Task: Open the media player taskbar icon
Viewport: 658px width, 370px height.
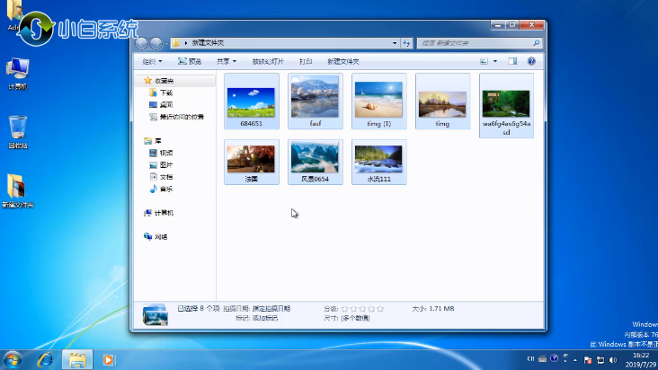Action: 110,359
